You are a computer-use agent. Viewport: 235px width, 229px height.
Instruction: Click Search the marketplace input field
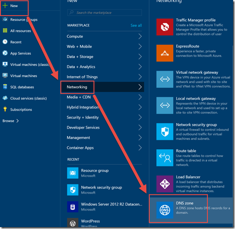(104, 12)
